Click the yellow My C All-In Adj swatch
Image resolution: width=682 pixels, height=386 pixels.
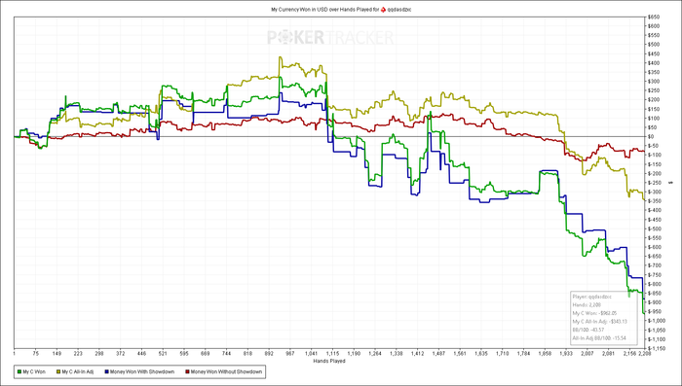(x=57, y=371)
